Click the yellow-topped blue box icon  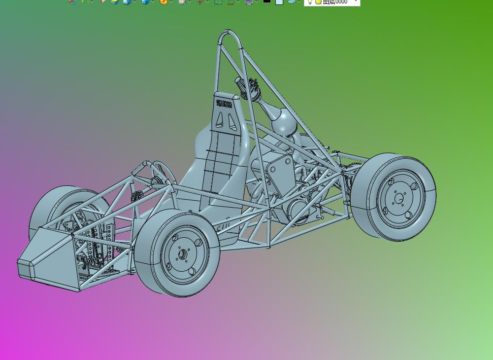115,2
